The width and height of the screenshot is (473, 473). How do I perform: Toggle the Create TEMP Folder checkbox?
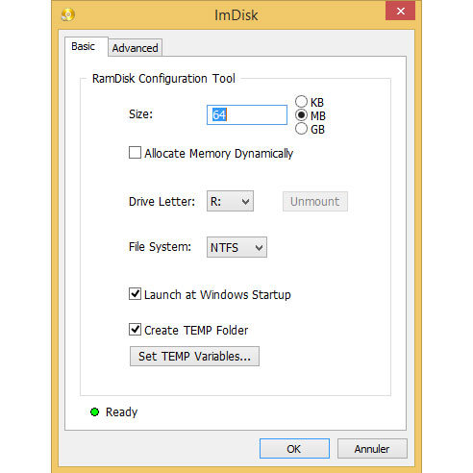pyautogui.click(x=135, y=330)
